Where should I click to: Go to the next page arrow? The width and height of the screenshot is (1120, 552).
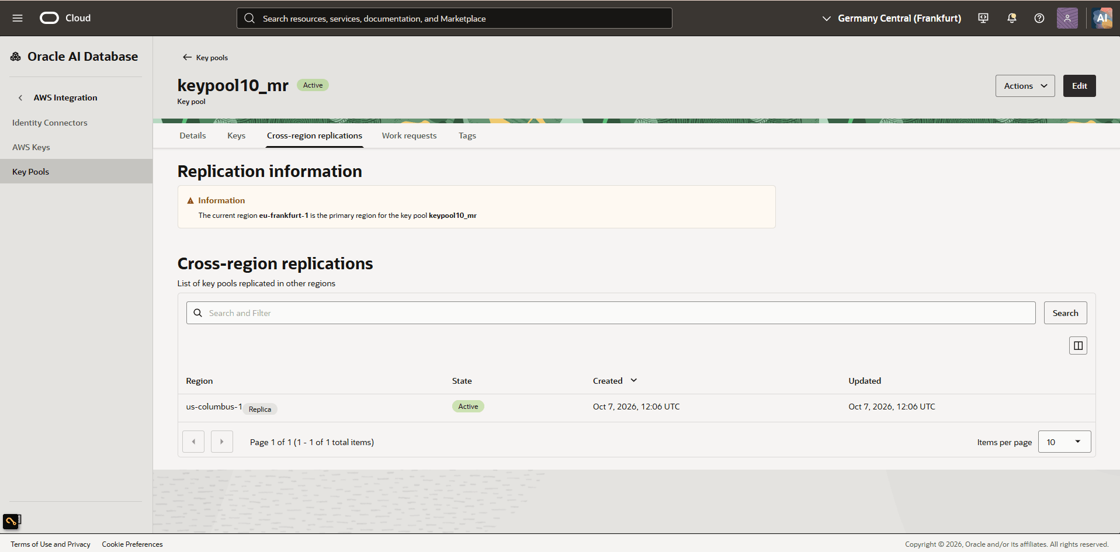pos(222,442)
